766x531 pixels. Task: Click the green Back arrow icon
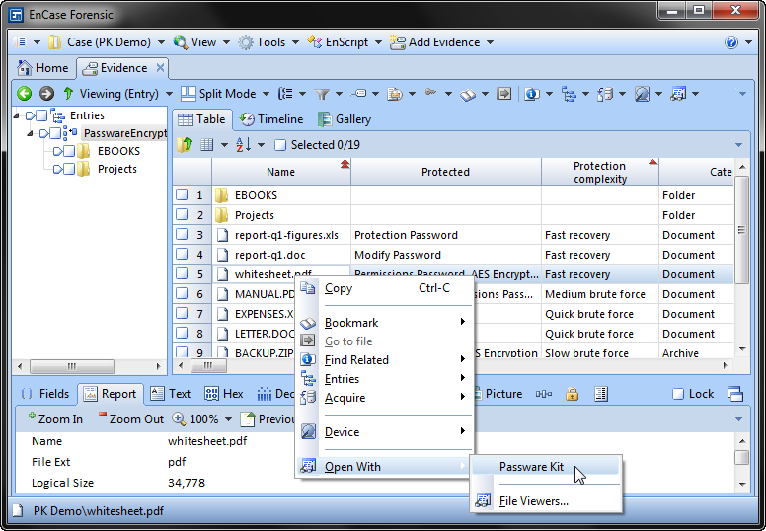pos(24,93)
